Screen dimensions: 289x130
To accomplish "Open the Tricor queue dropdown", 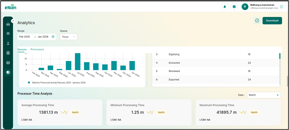I will tap(69, 37).
